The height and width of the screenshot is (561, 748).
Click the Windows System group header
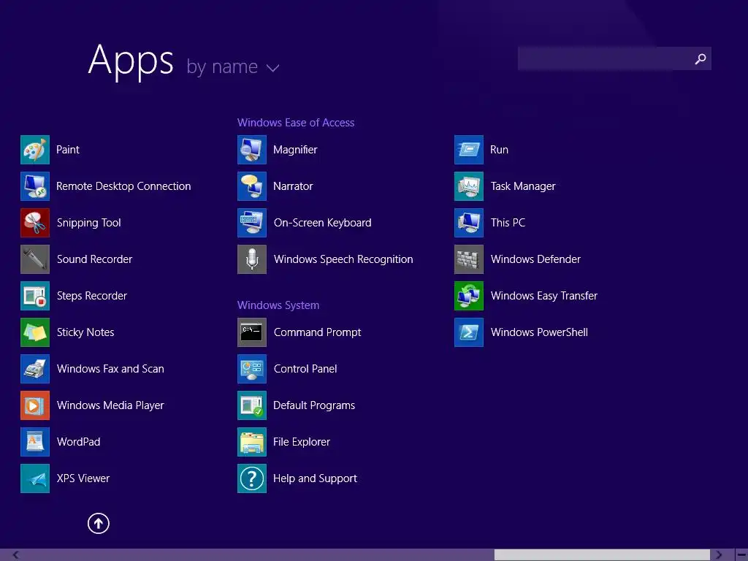pyautogui.click(x=278, y=305)
